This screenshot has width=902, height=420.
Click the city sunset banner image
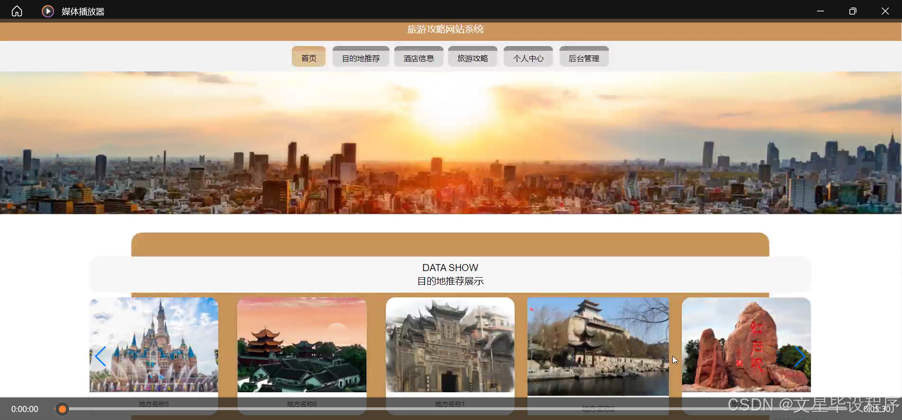point(451,143)
